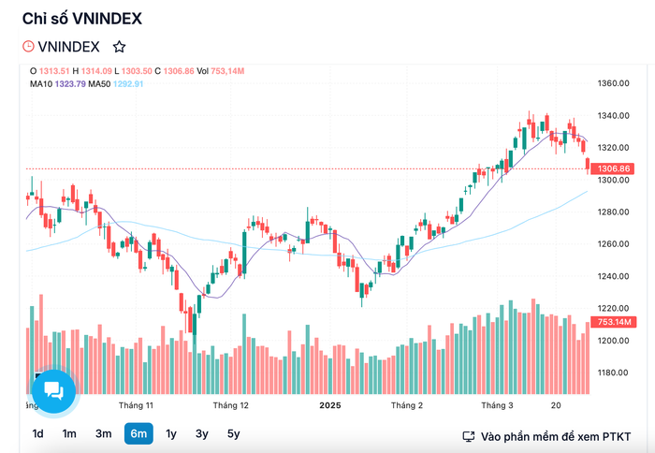Click the Tháng 12 marker on time axis
The width and height of the screenshot is (655, 453).
pyautogui.click(x=230, y=405)
